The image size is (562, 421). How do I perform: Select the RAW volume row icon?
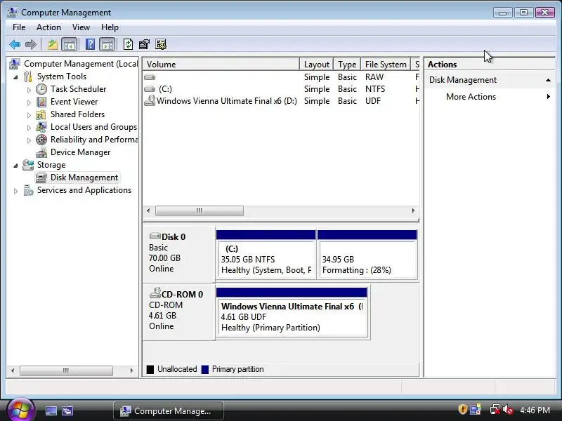(150, 77)
